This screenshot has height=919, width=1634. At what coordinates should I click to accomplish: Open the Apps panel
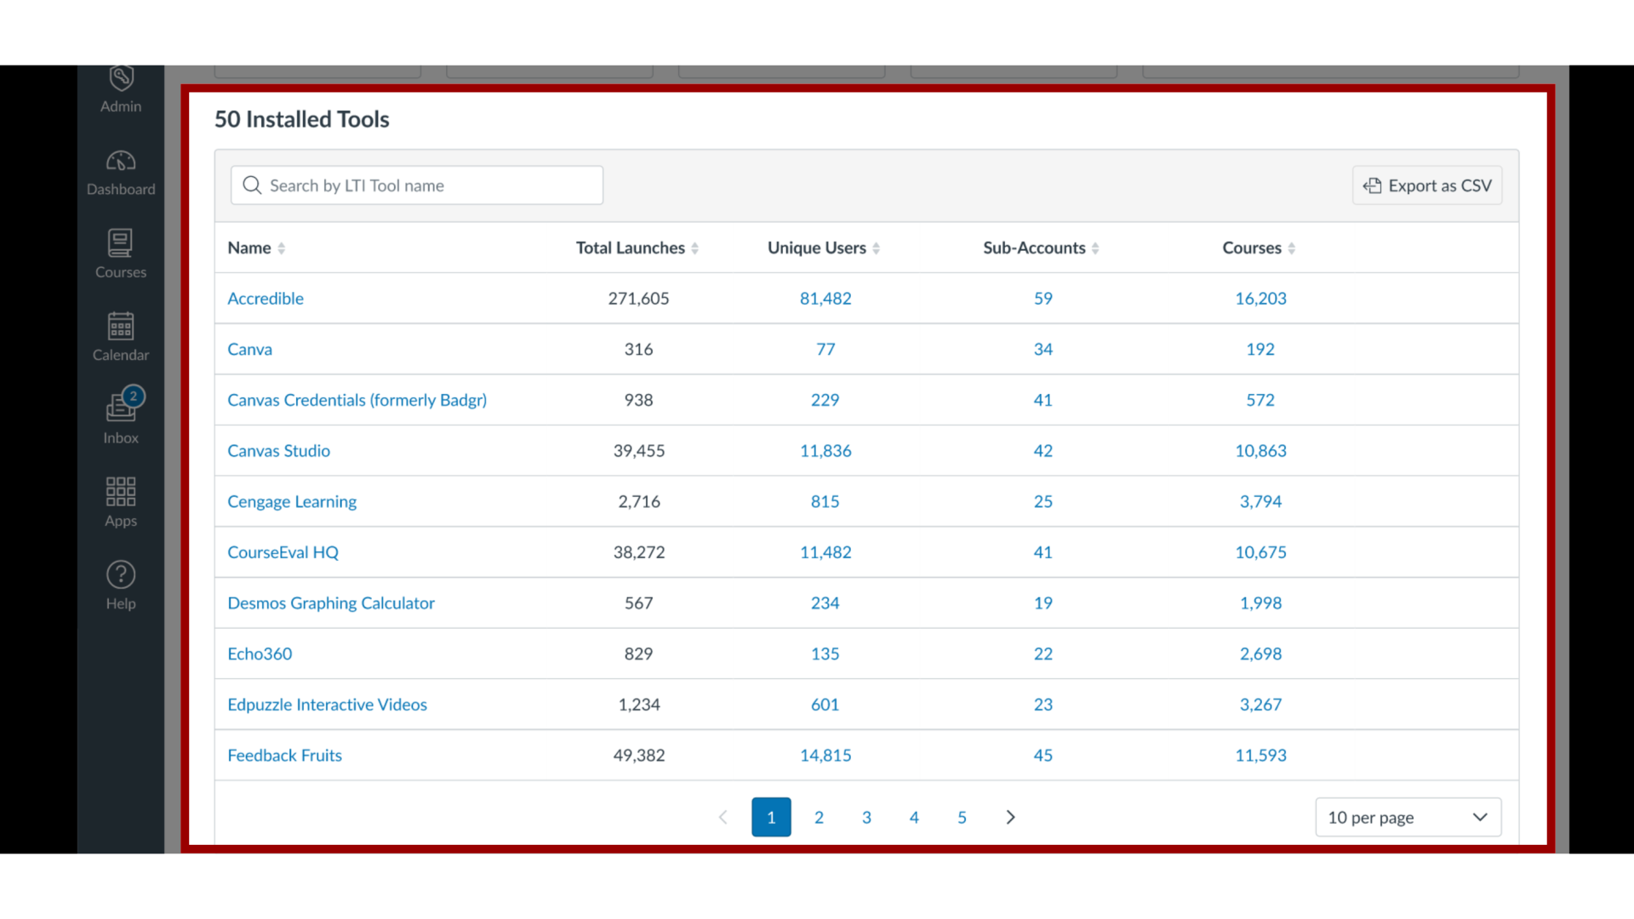pos(121,501)
